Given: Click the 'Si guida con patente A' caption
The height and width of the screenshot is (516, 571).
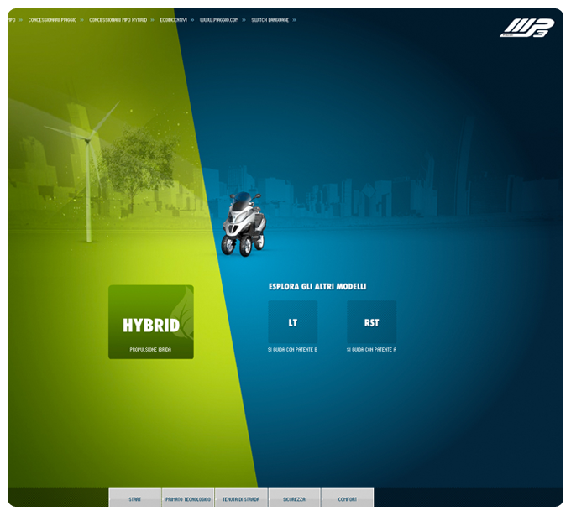Looking at the screenshot, I should pyautogui.click(x=371, y=350).
